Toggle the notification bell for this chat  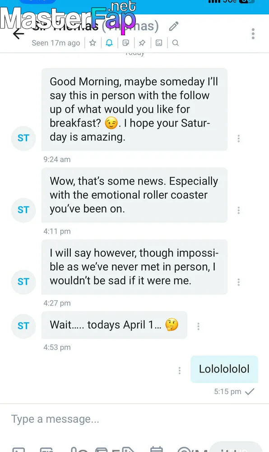109,43
